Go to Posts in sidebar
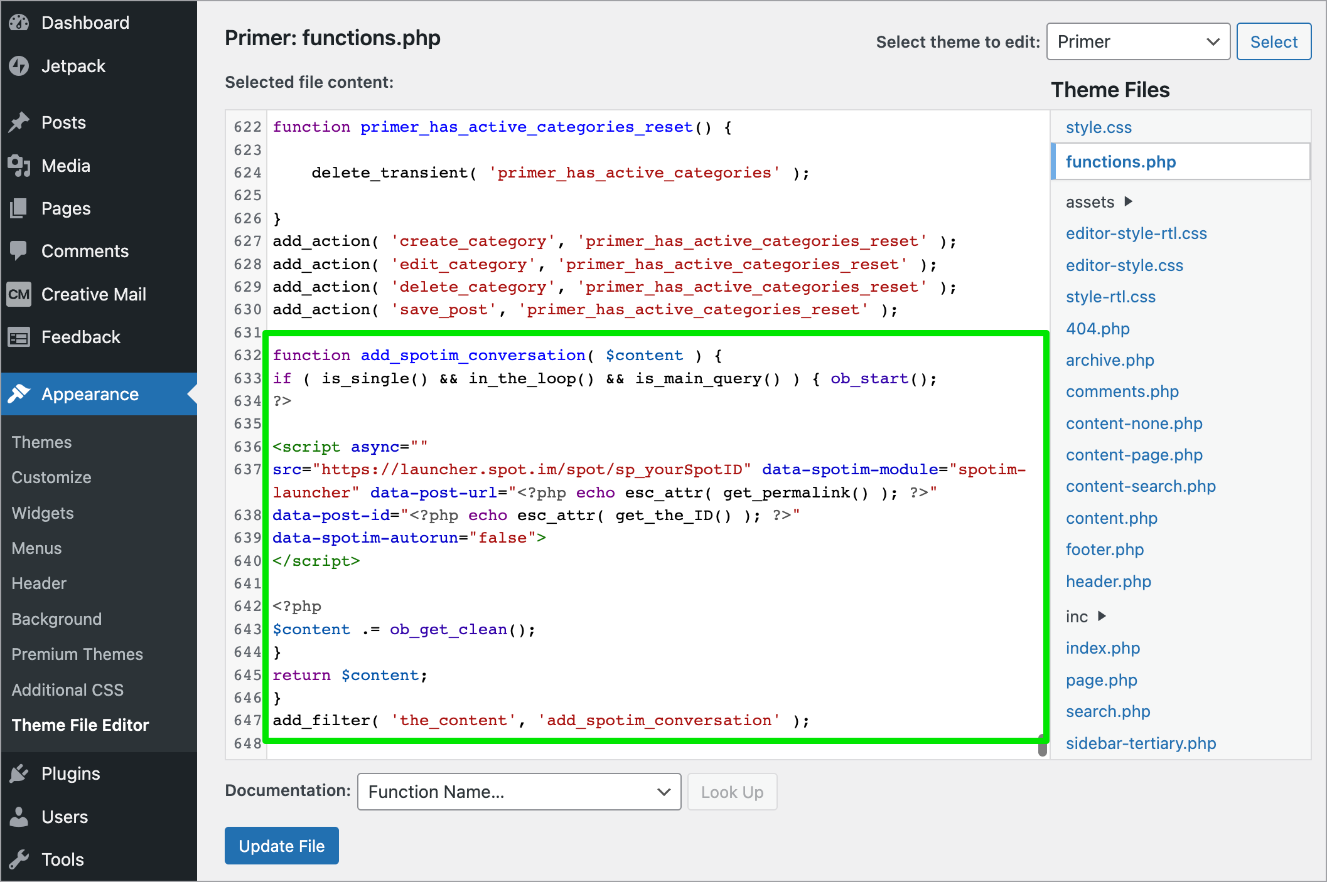1327x882 pixels. click(x=63, y=122)
